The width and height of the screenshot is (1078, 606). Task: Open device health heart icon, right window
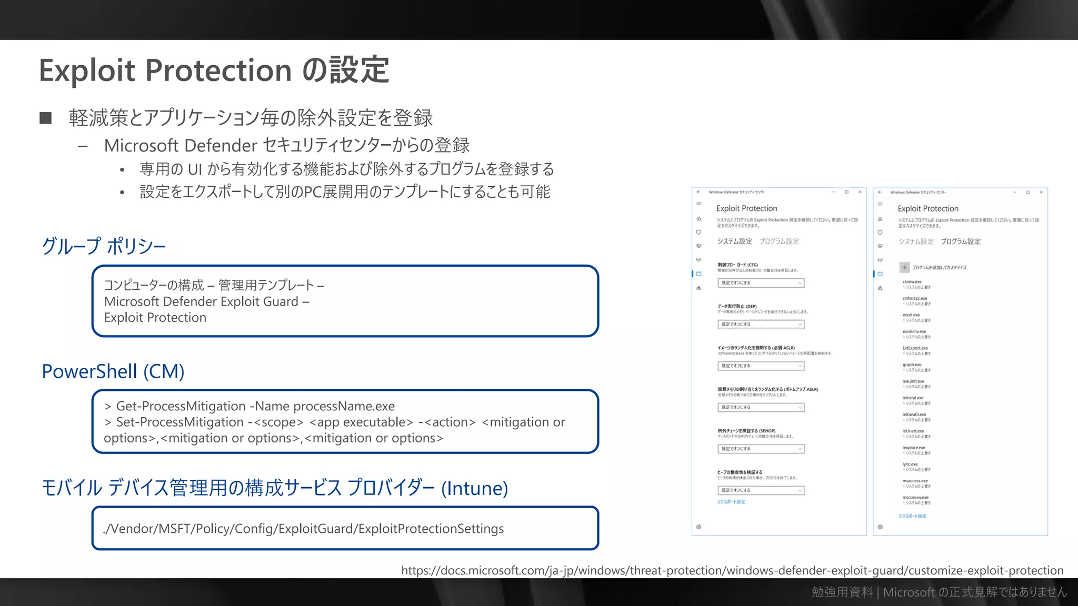coord(880,246)
